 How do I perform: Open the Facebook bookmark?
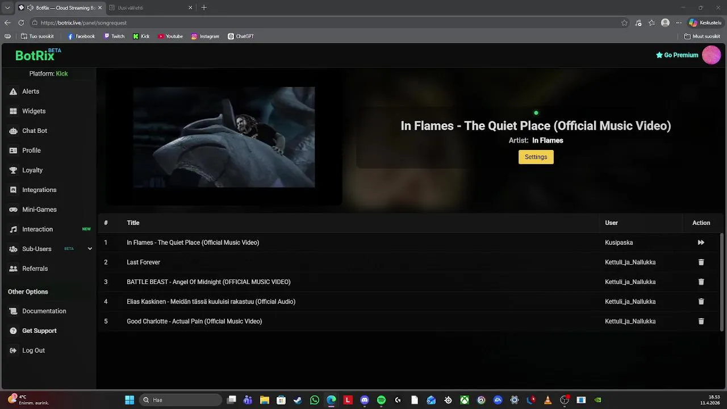(81, 36)
